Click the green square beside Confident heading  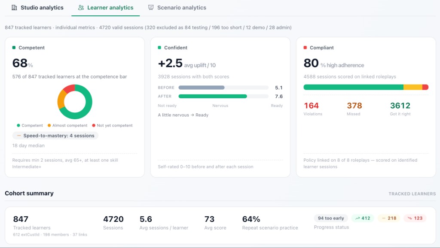[x=159, y=48]
